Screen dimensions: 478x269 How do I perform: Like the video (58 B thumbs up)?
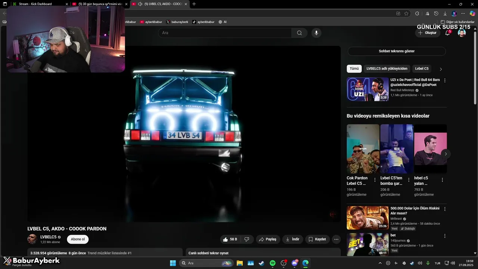click(x=230, y=239)
